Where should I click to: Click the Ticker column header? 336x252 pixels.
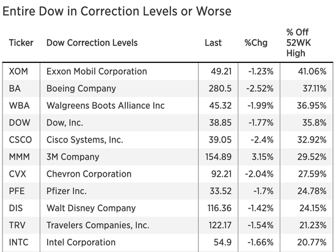click(21, 43)
